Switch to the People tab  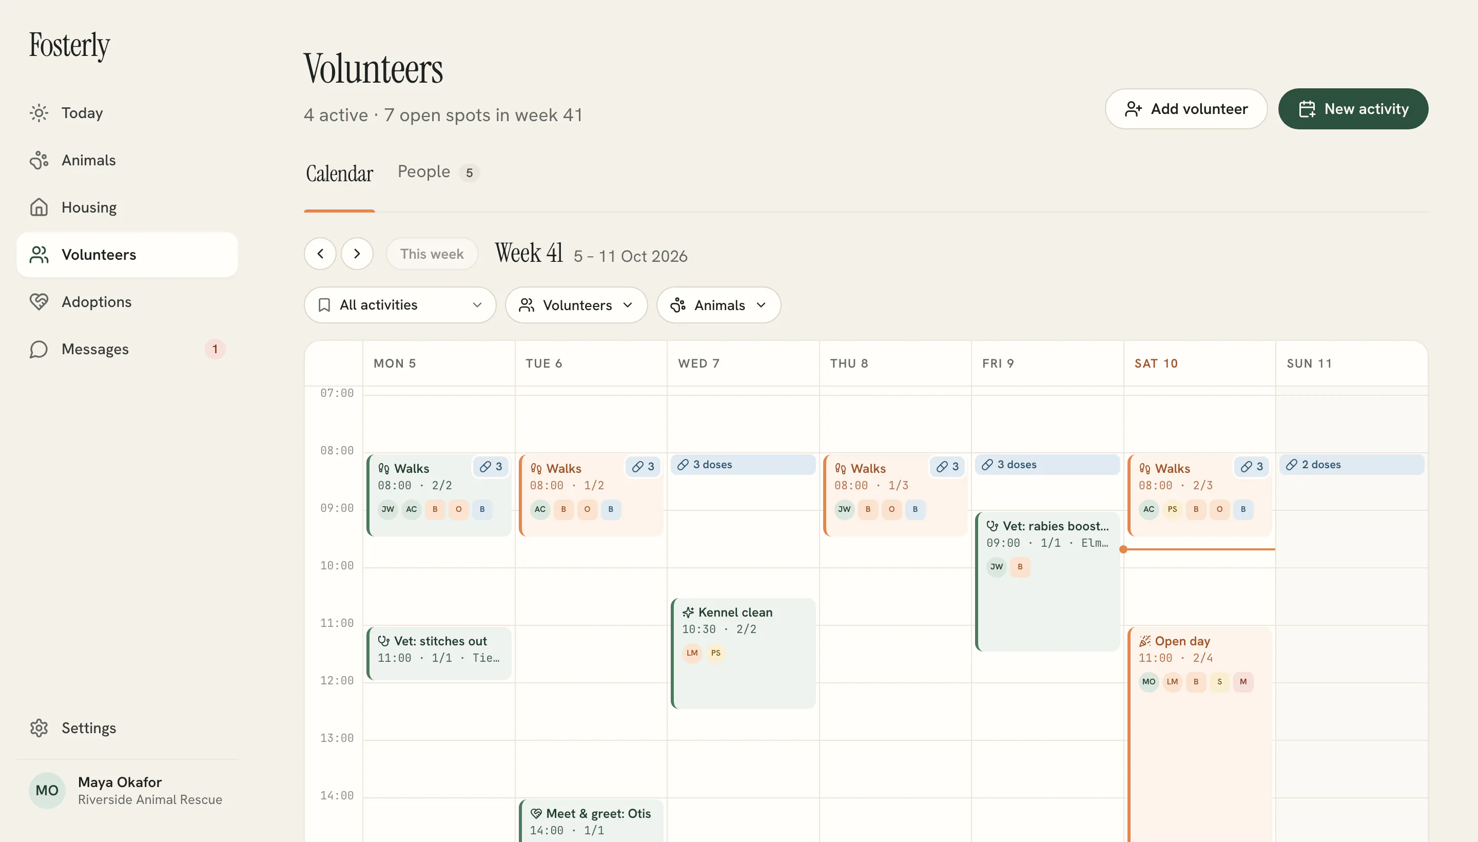click(x=439, y=173)
